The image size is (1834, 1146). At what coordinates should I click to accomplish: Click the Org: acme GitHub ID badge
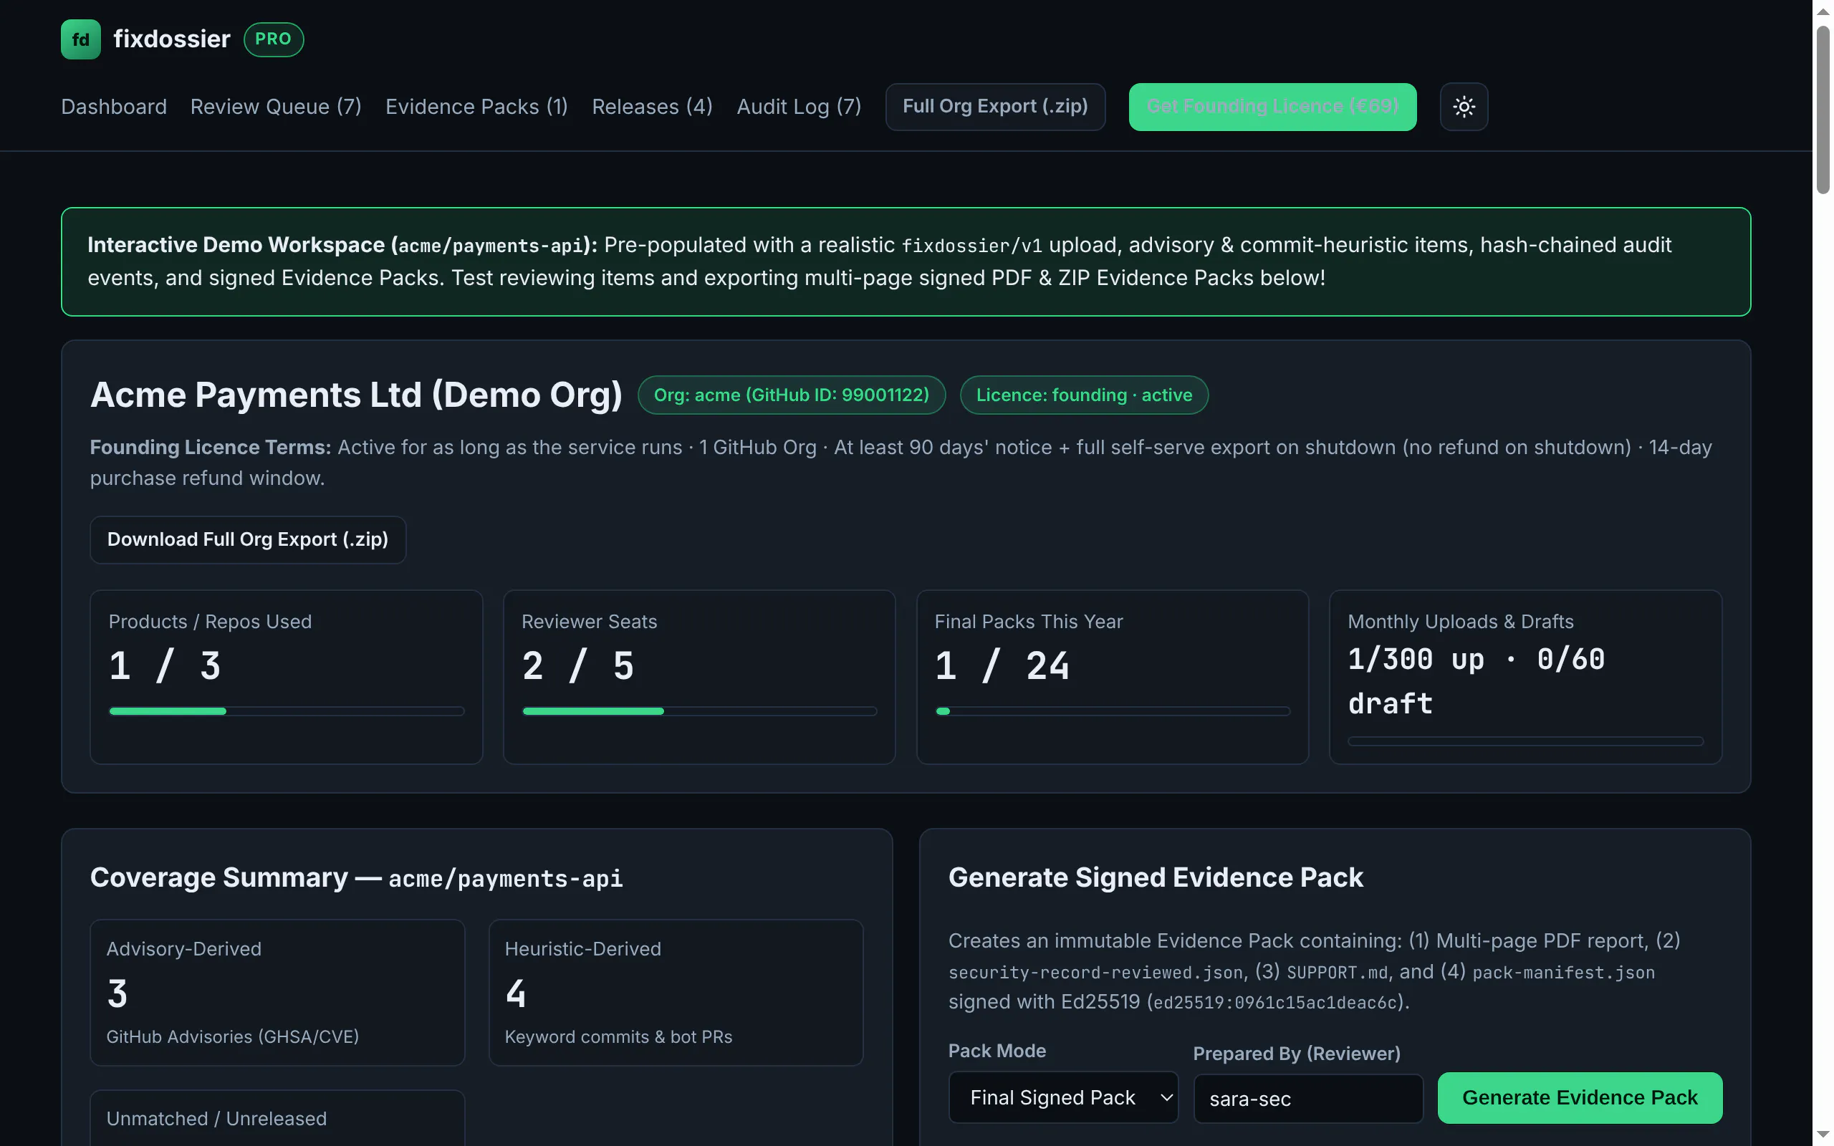(x=791, y=395)
